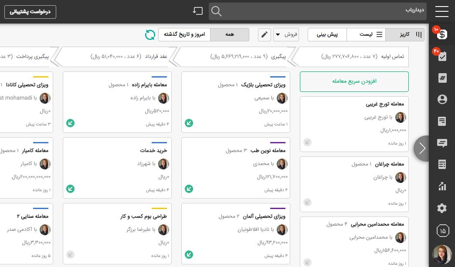This screenshot has width=455, height=267.
Task: Click avatar on معامله تورج غریبی card
Action: click(x=401, y=118)
